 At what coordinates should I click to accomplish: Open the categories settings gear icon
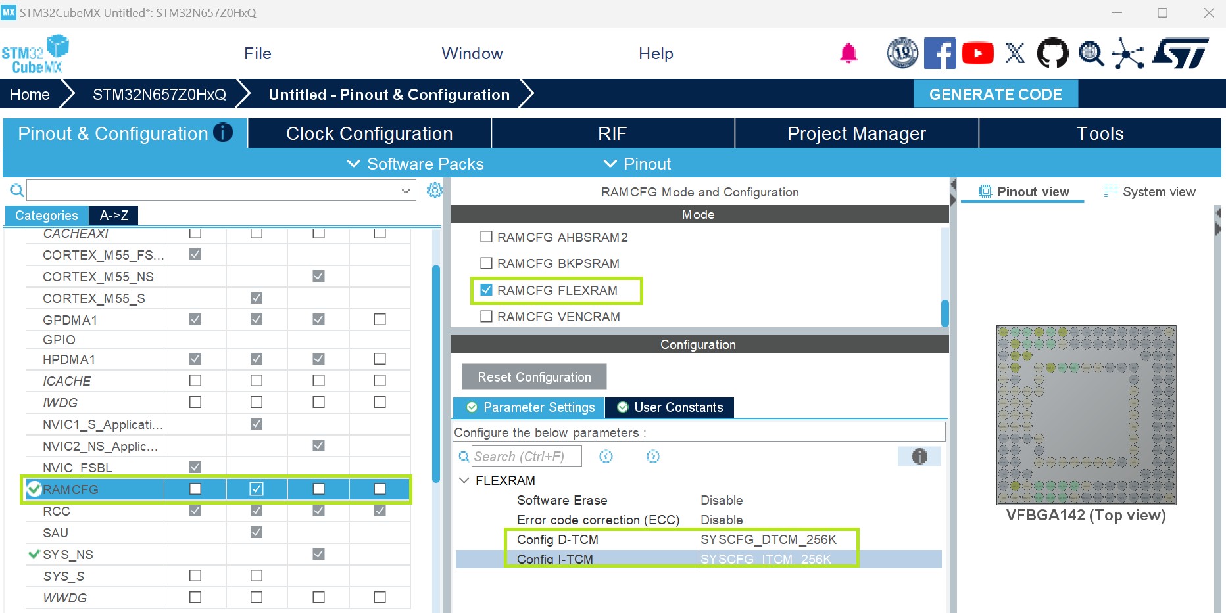point(434,191)
